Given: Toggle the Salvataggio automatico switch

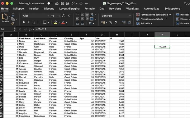Looking at the screenshot, I should (x=50, y=3).
